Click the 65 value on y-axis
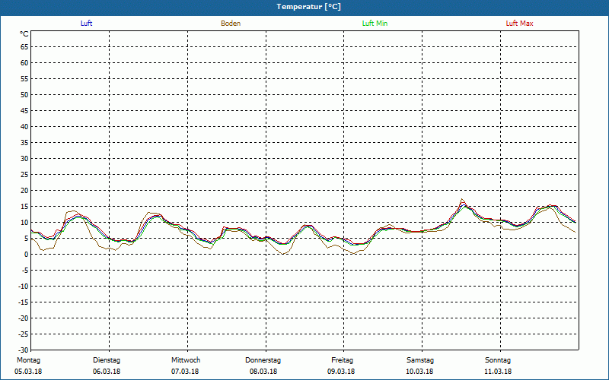This screenshot has width=609, height=380. click(x=24, y=46)
